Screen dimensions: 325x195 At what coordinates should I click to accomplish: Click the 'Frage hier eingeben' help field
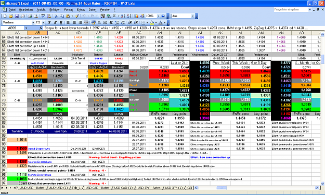[291, 9]
